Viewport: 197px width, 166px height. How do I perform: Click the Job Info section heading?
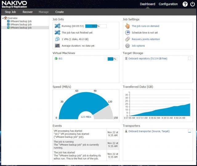click(x=58, y=19)
